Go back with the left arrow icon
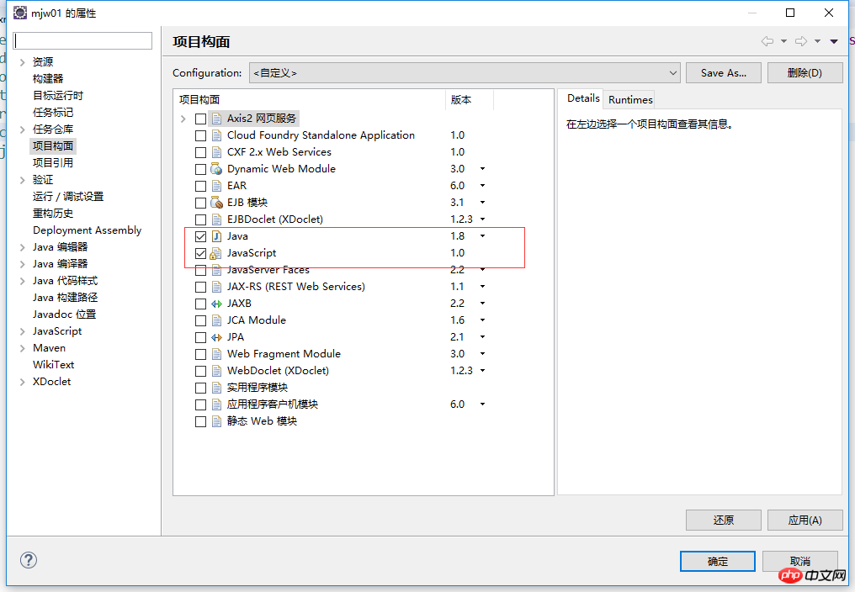The width and height of the screenshot is (855, 592). [767, 41]
